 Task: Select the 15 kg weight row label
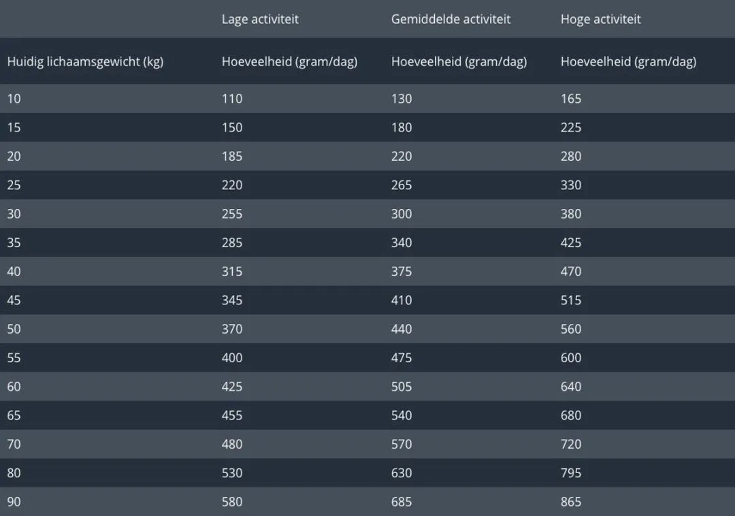(x=14, y=127)
